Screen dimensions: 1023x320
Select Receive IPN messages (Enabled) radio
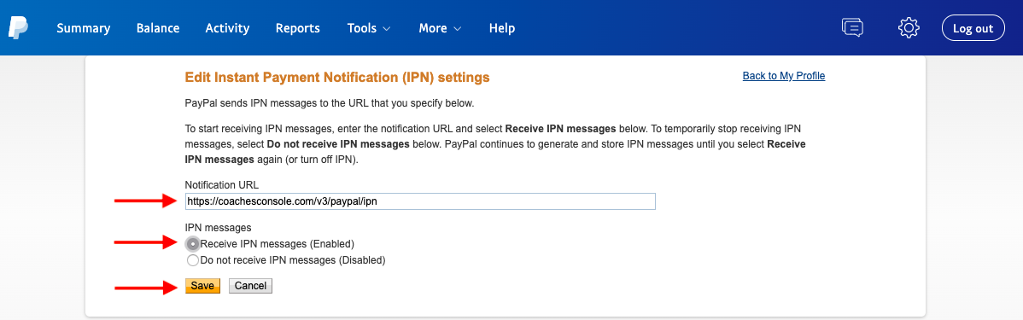(x=192, y=244)
